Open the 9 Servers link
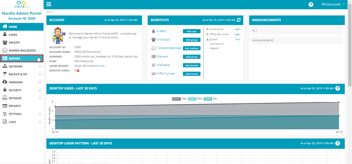The height and width of the screenshot is (164, 352). 162,56
